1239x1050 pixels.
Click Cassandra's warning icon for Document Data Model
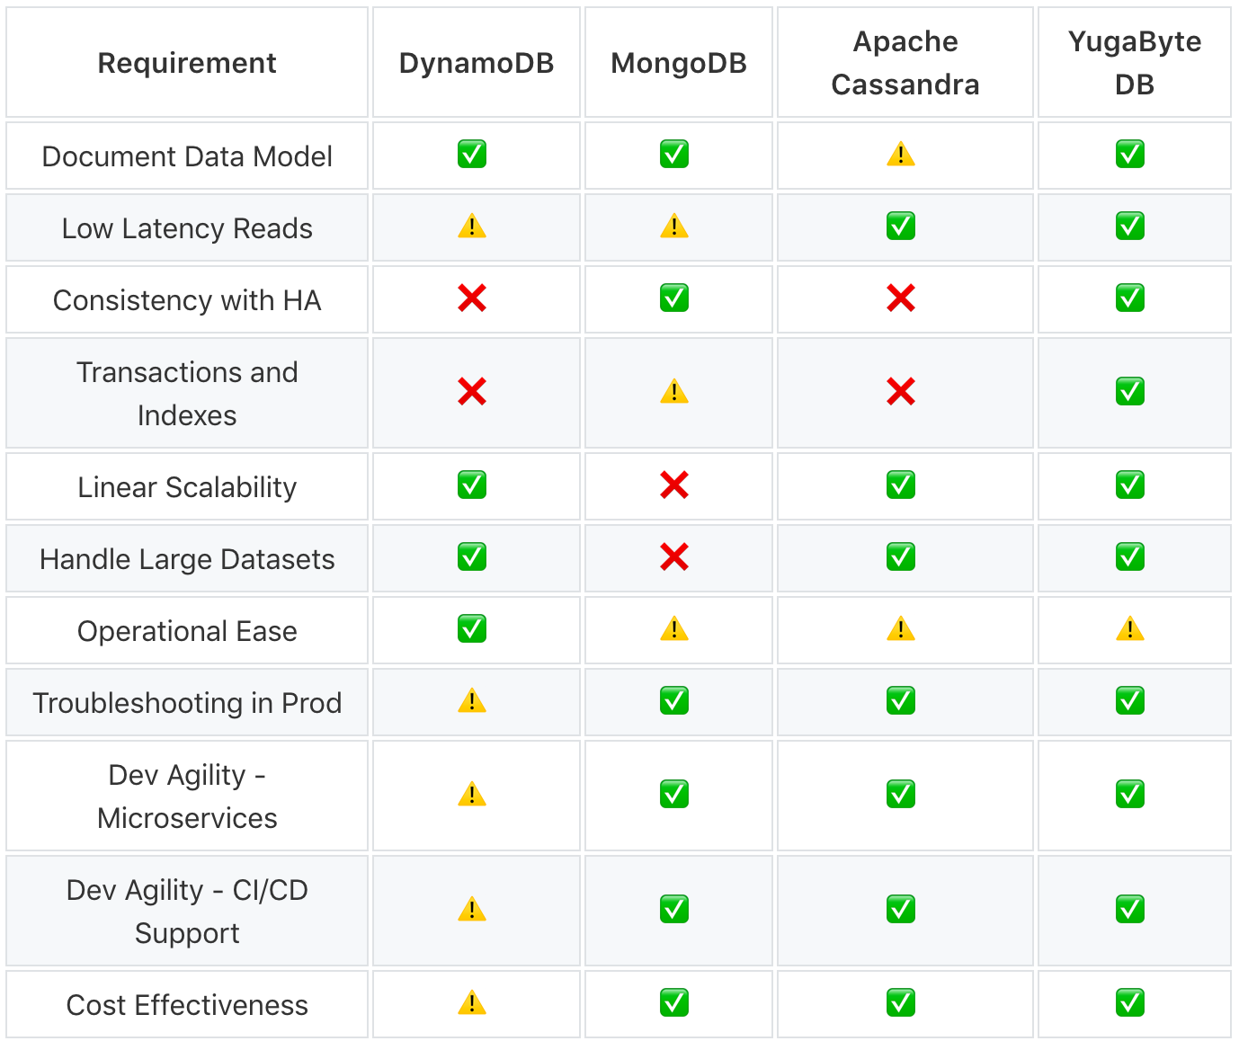901,155
